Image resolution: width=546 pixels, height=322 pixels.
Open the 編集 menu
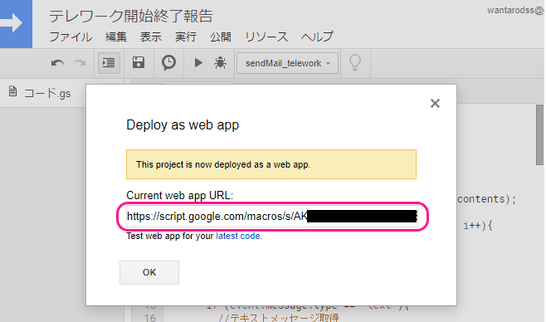pos(116,37)
